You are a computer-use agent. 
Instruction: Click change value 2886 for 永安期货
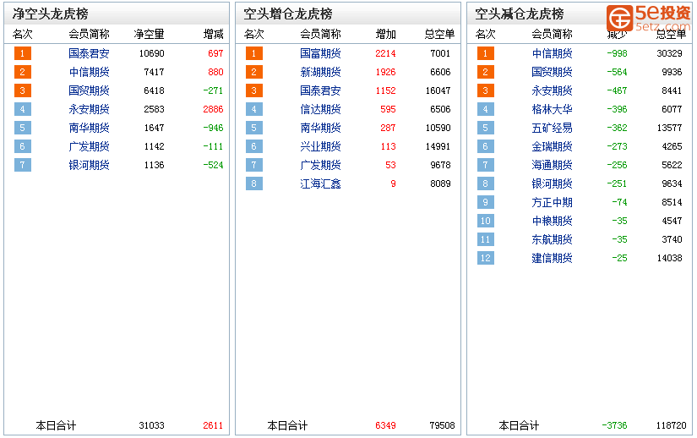[213, 109]
